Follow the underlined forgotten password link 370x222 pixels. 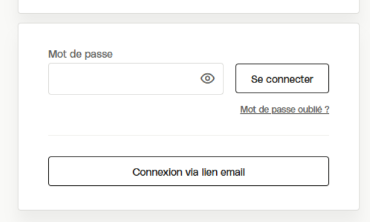284,109
